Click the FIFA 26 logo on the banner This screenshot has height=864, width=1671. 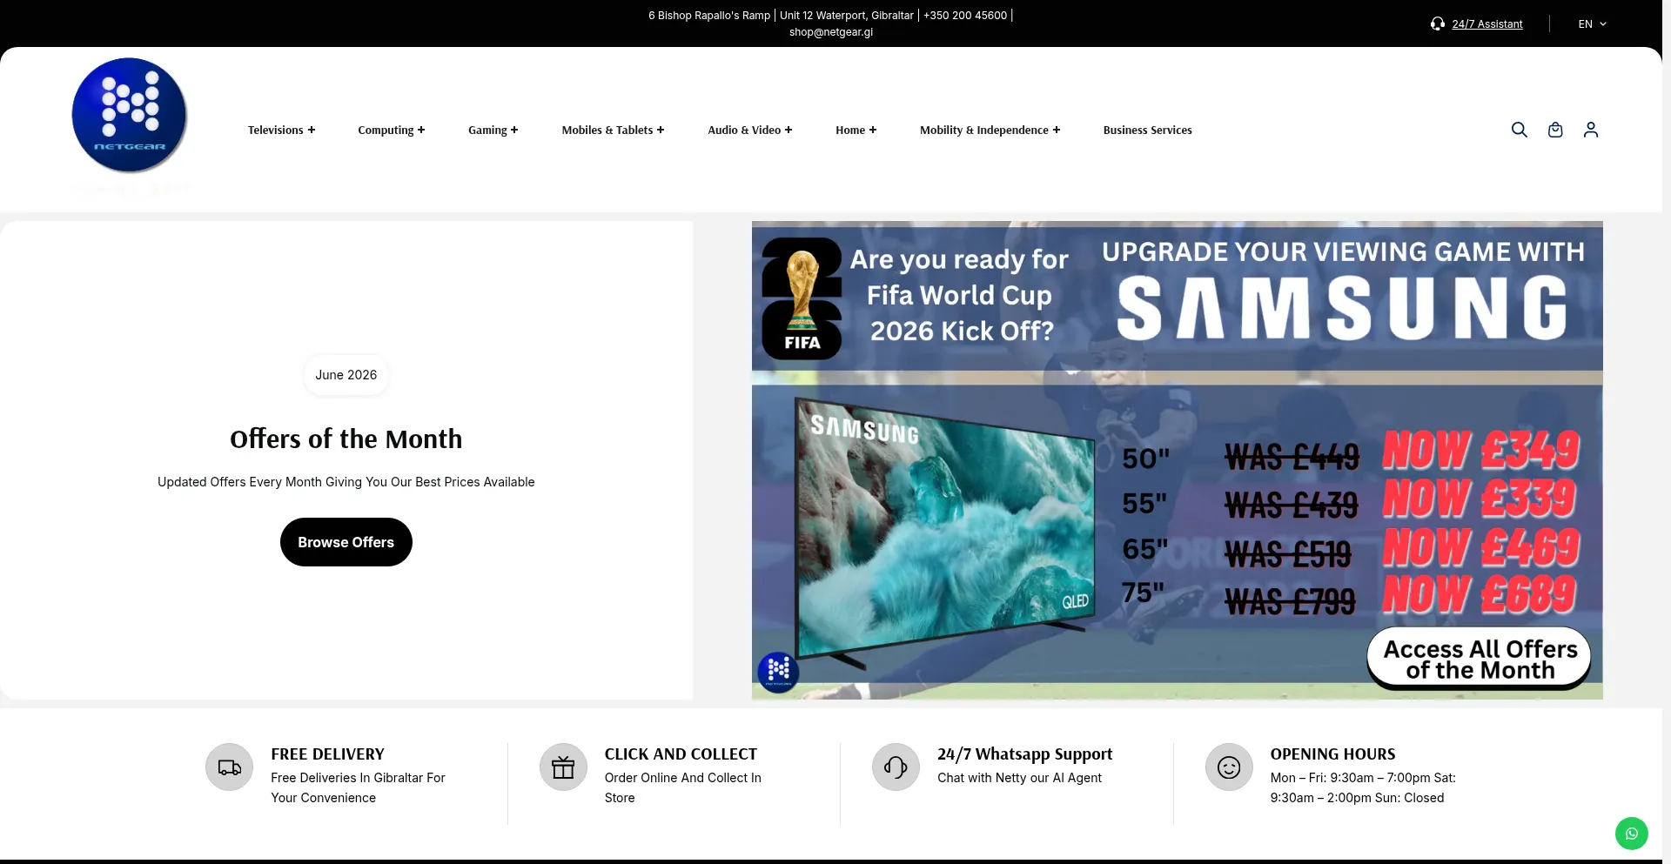802,298
